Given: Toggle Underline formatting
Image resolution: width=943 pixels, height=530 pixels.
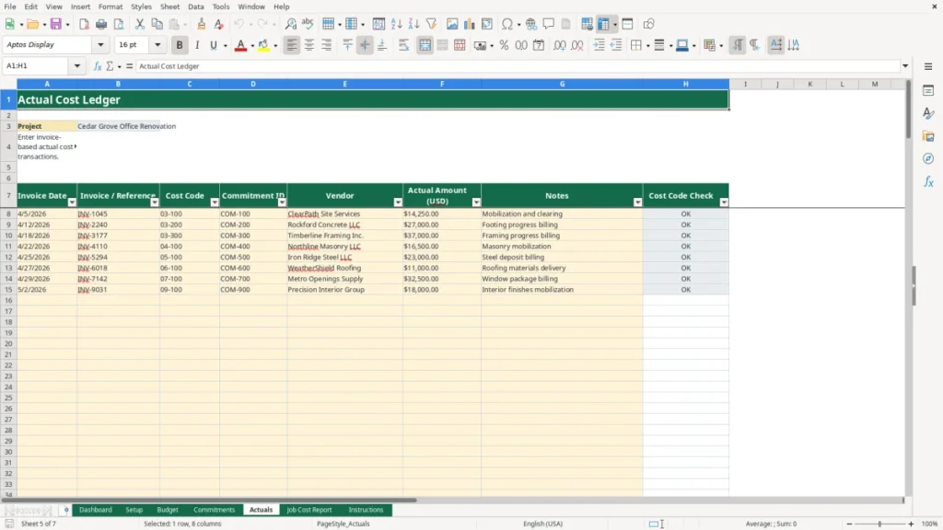Looking at the screenshot, I should (x=214, y=45).
